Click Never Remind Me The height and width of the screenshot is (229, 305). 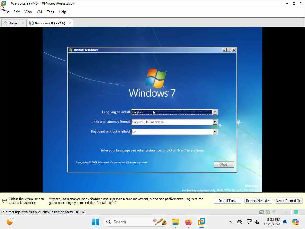[288, 201]
